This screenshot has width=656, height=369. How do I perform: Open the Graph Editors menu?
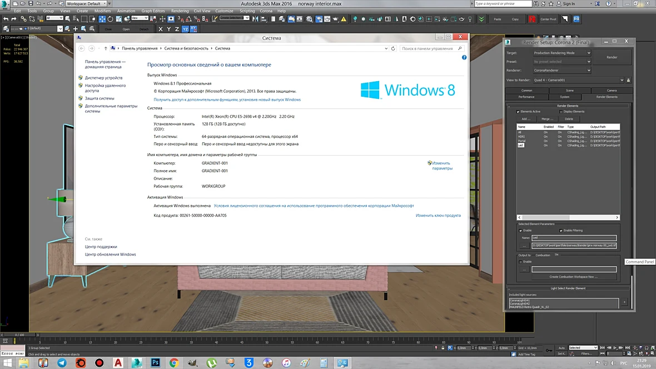(153, 11)
